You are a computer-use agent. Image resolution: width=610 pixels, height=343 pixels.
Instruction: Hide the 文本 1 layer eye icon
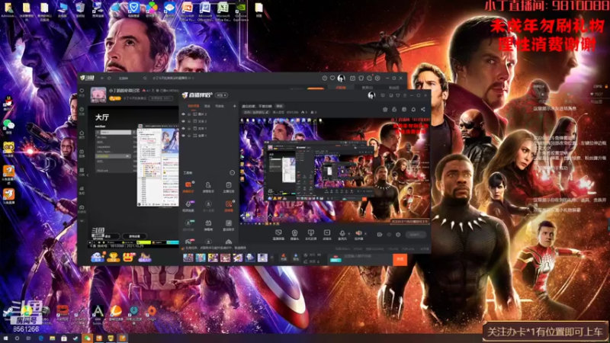[x=183, y=128]
